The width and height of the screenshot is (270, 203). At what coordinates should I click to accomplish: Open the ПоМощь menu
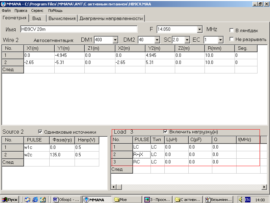point(55,10)
